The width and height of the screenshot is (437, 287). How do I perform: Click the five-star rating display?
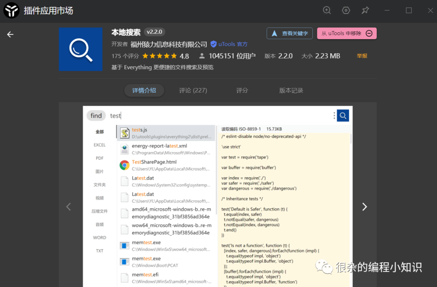point(159,56)
